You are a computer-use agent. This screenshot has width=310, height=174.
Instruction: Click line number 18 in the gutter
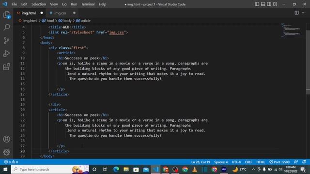click(23, 100)
